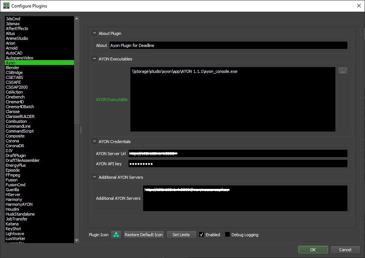Select the 3dsmax plugin

pyautogui.click(x=39, y=24)
